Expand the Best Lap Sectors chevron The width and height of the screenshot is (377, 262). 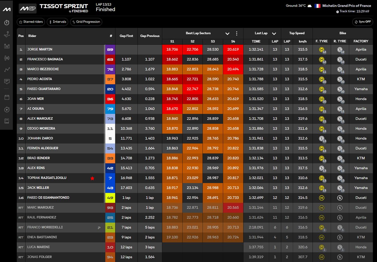[x=227, y=33]
